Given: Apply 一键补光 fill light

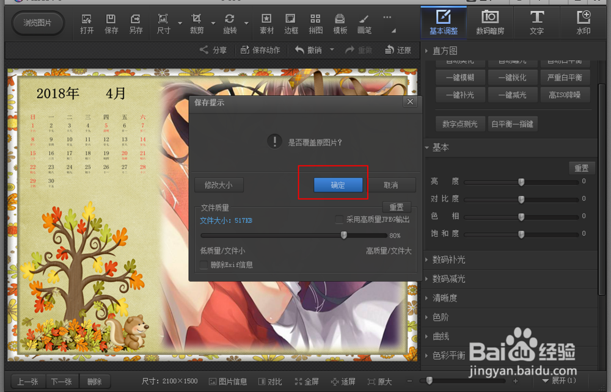Looking at the screenshot, I should tap(460, 95).
